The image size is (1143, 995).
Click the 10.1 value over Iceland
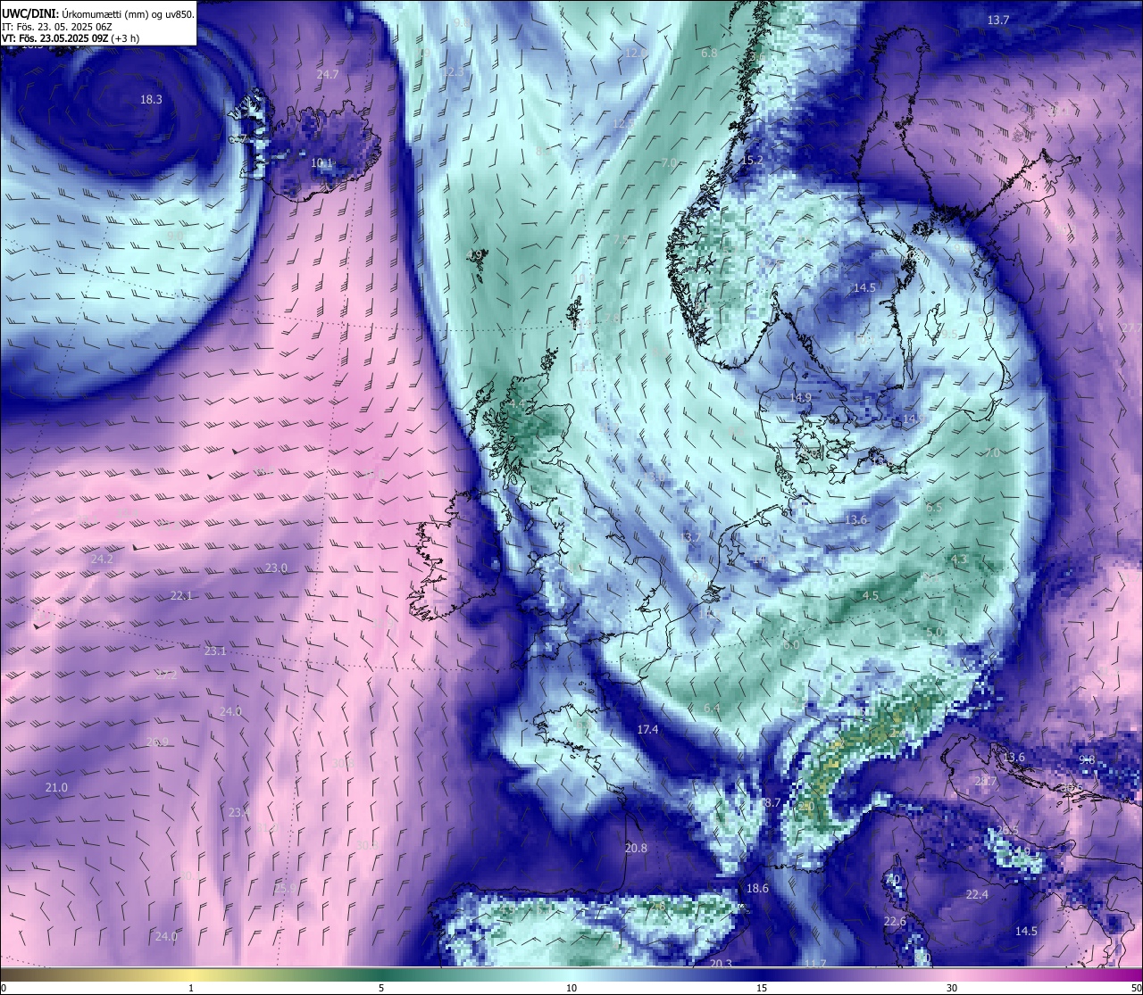pos(321,163)
